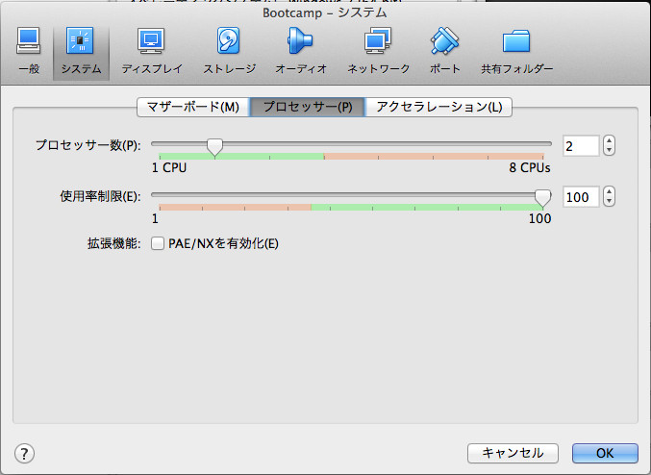651x475 pixels.
Task: Decrease processor count with stepper down arrow
Action: click(x=609, y=150)
